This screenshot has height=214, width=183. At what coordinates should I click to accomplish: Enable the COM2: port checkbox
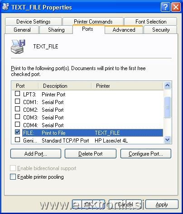click(x=18, y=109)
